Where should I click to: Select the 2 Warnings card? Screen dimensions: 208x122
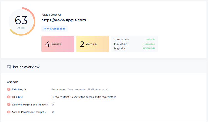click(93, 44)
